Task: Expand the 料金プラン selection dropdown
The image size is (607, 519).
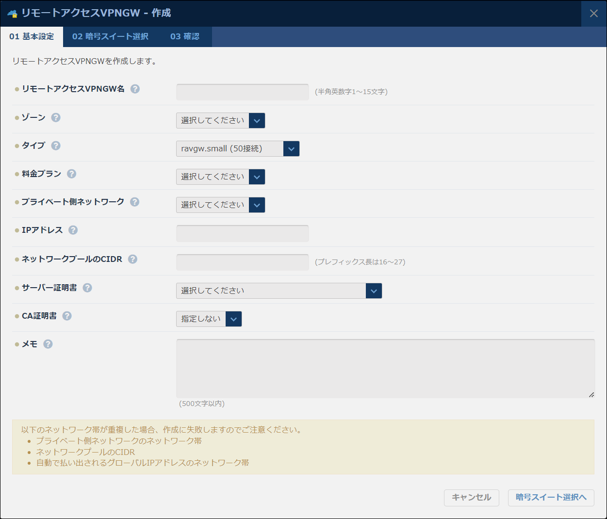Action: pos(220,177)
